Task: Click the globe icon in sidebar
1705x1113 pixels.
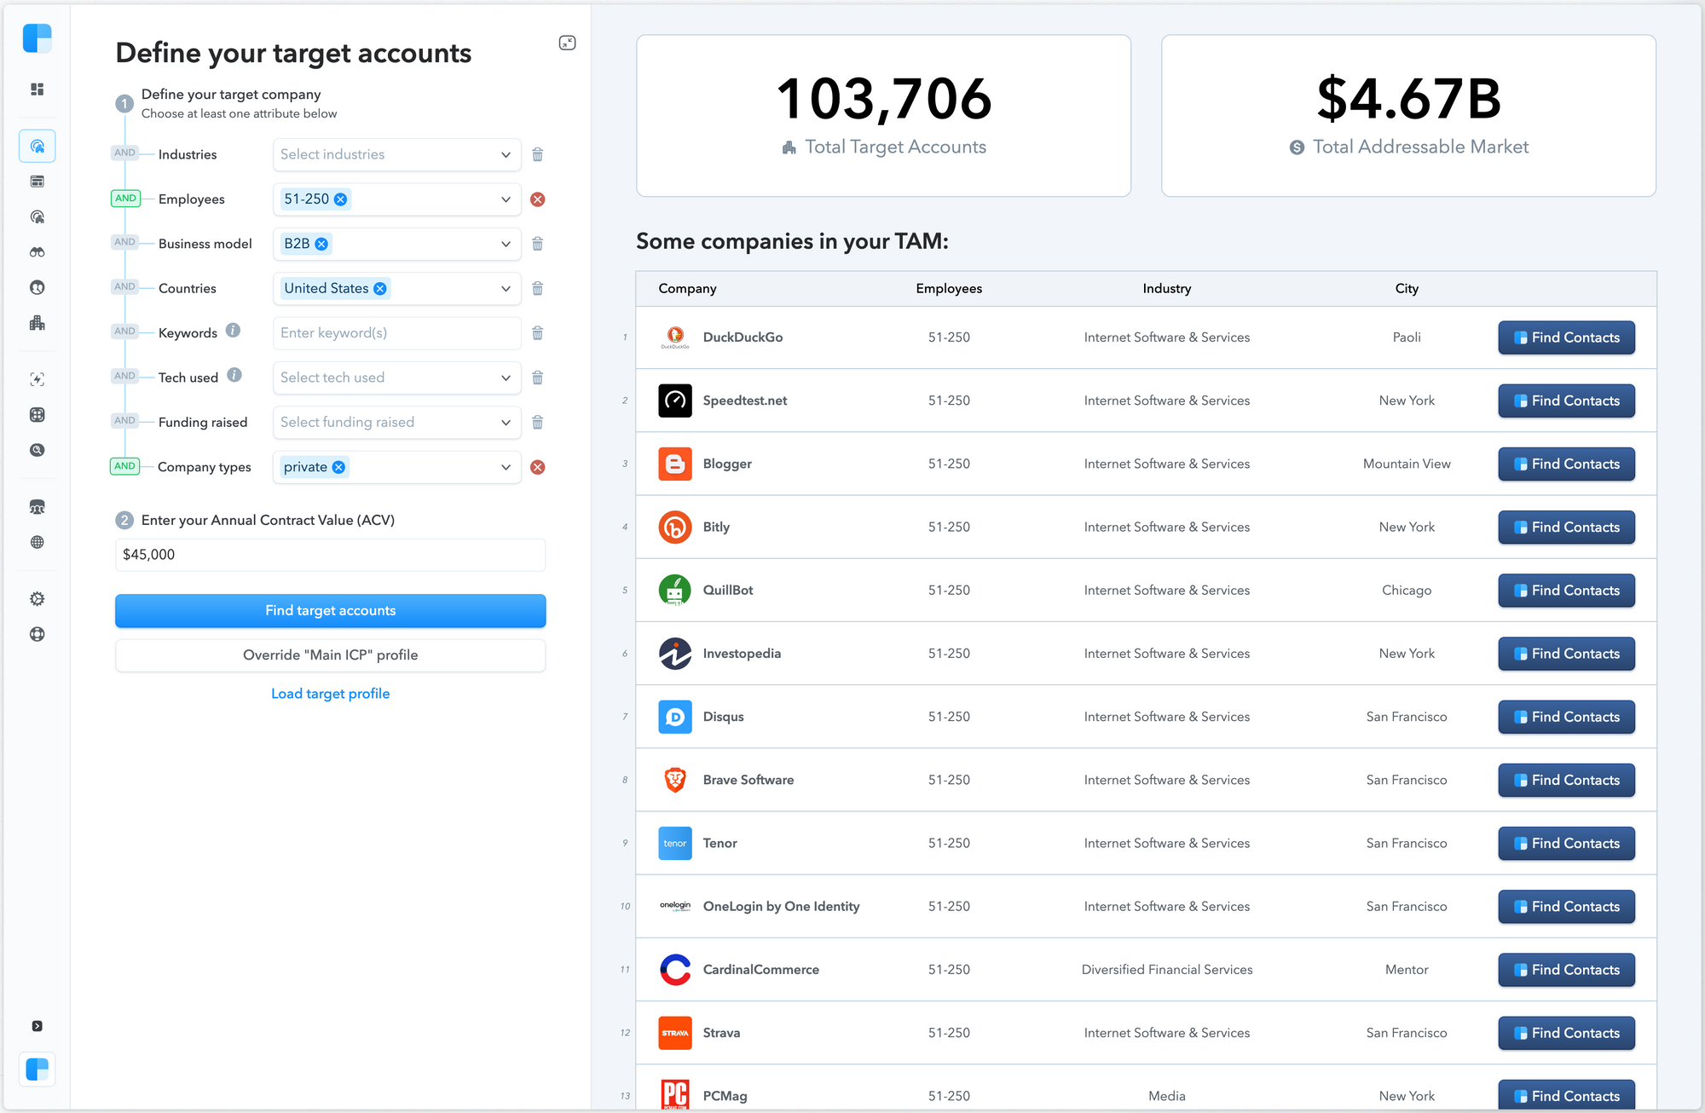Action: coord(37,542)
